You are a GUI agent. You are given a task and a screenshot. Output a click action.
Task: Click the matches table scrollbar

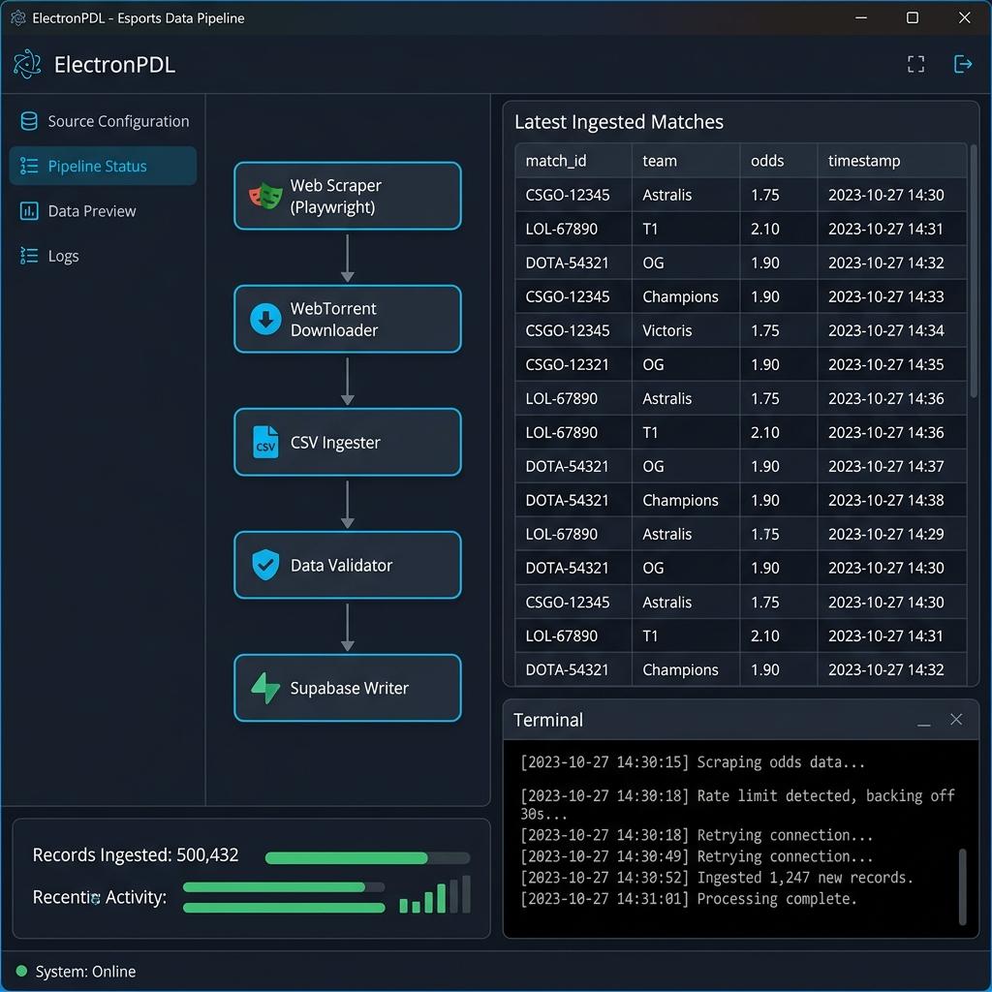[x=974, y=272]
